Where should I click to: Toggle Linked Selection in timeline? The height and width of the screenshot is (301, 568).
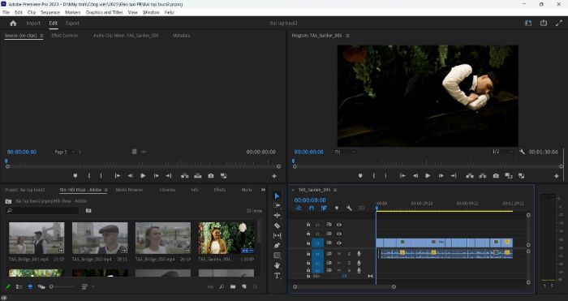324,208
